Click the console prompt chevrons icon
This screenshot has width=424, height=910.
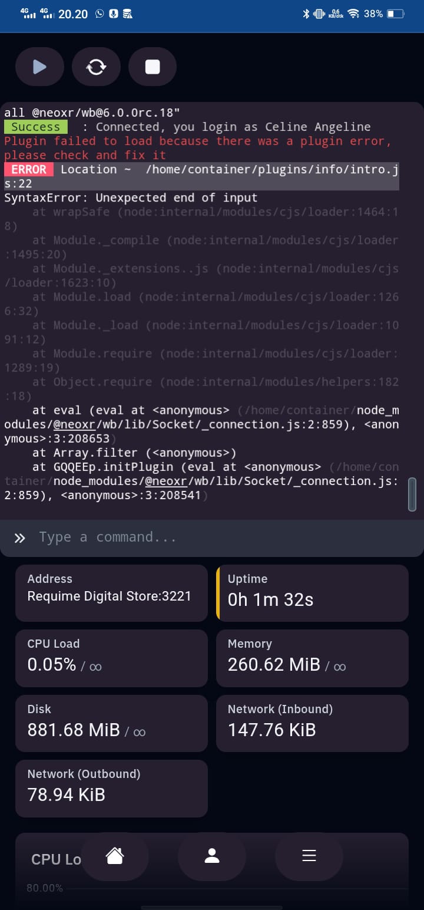pos(20,538)
